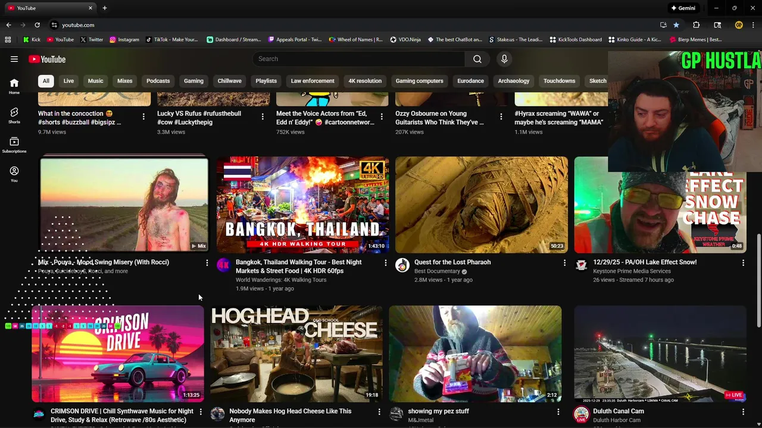
Task: Select the Chillwave filter chip
Action: pos(229,81)
